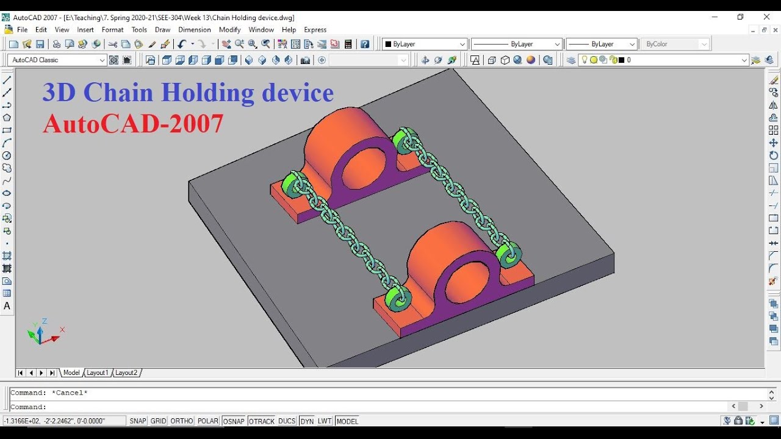The width and height of the screenshot is (781, 439).
Task: Click the Mirror tool in the Modify toolbar
Action: pos(774,105)
